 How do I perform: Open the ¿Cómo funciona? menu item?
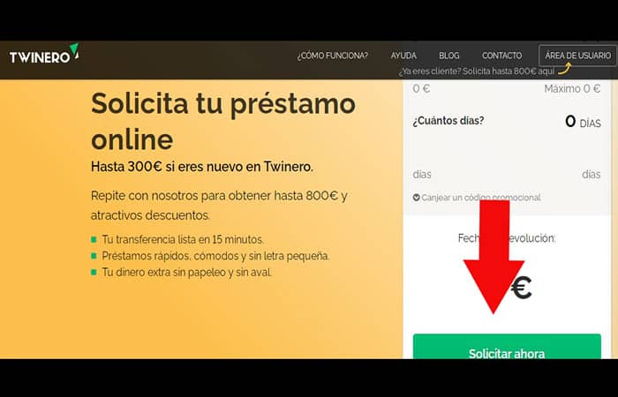pos(333,56)
